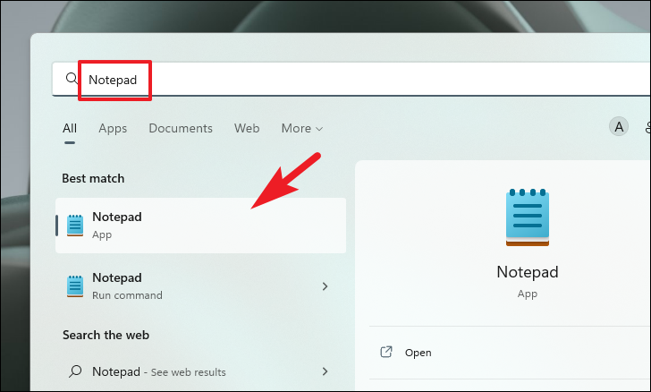Image resolution: width=651 pixels, height=392 pixels.
Task: Switch to the Web tab
Action: [247, 128]
